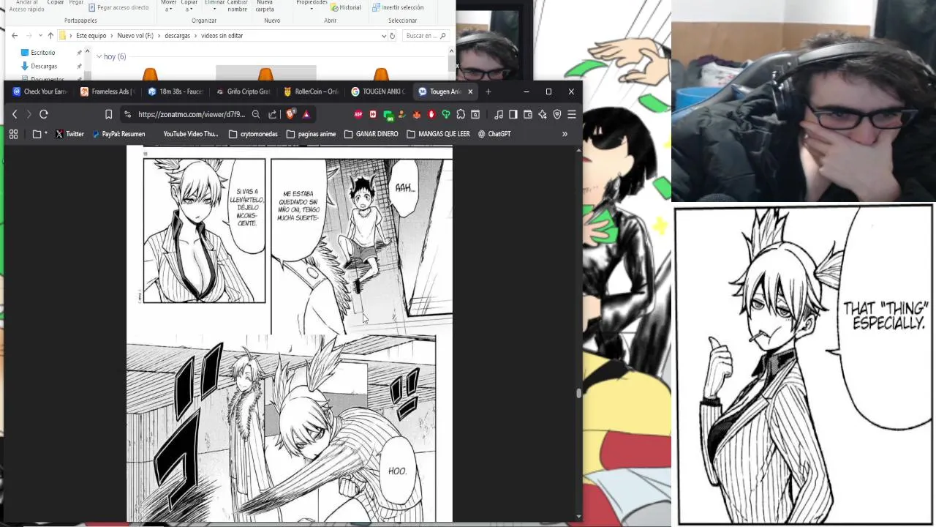Click the zoom magnifier in the address bar
936x527 pixels.
(x=256, y=114)
